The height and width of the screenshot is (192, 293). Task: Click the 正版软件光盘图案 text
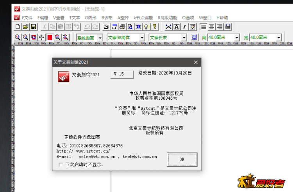pos(82,137)
